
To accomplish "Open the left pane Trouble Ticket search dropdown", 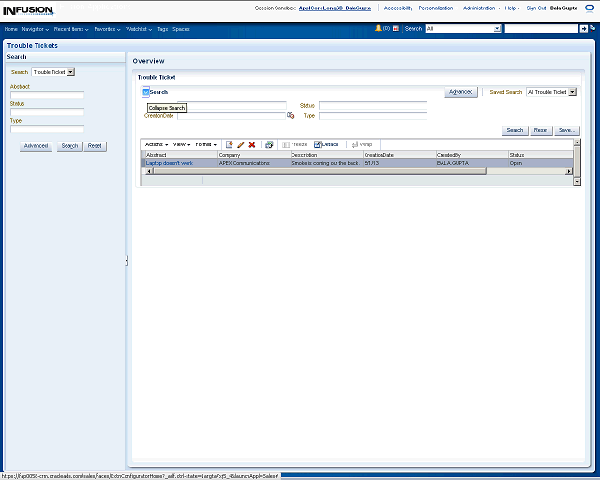I will 71,72.
